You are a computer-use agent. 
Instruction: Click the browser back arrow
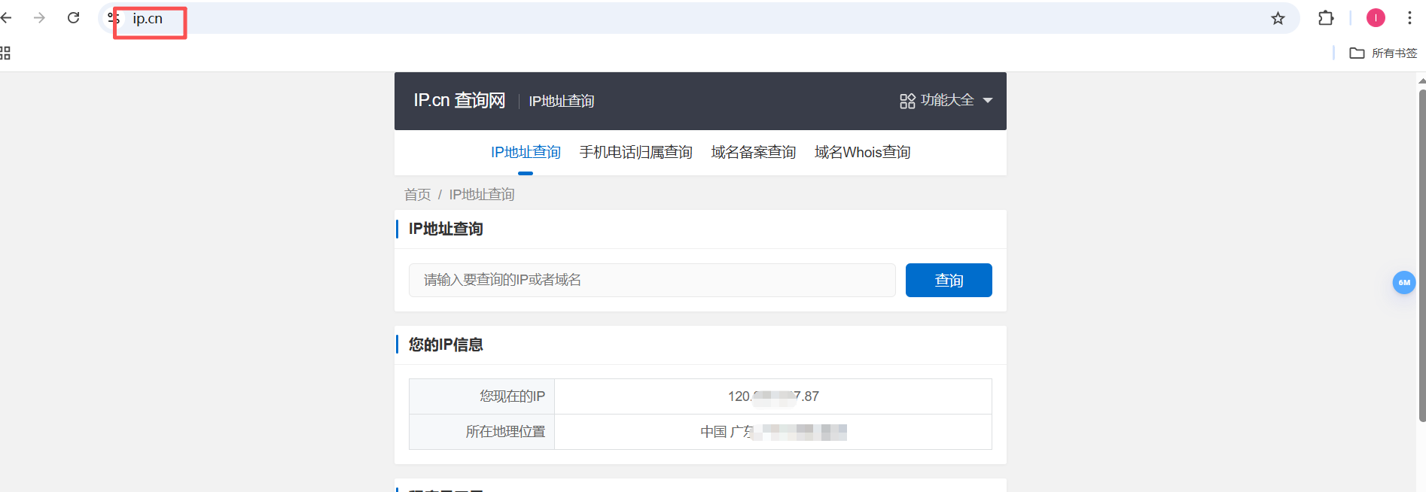coord(6,18)
